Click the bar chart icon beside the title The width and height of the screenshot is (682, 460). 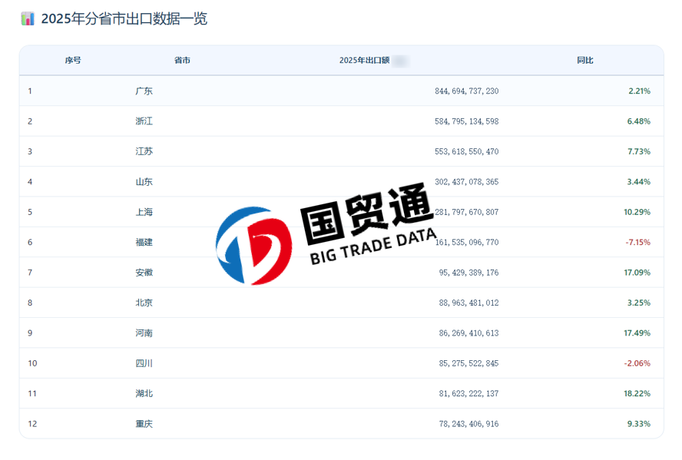pyautogui.click(x=28, y=19)
